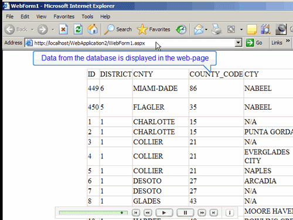This screenshot has width=293, height=220.
Task: Click the Edit page toolbar icon
Action: 231,29
